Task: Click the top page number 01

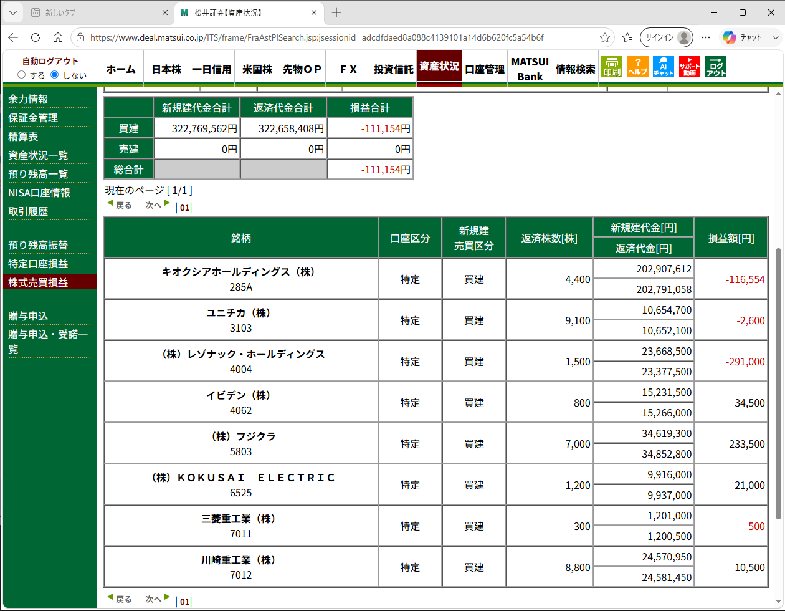Action: coord(184,208)
